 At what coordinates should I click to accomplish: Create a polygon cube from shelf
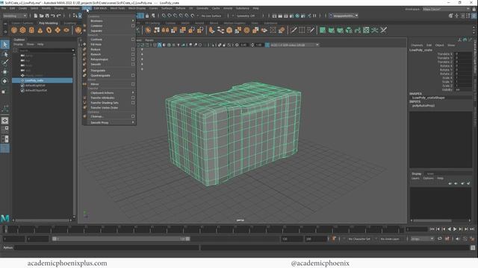(x=22, y=30)
